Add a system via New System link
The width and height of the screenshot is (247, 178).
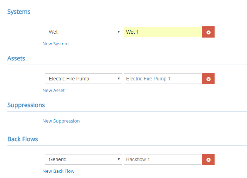[56, 44]
